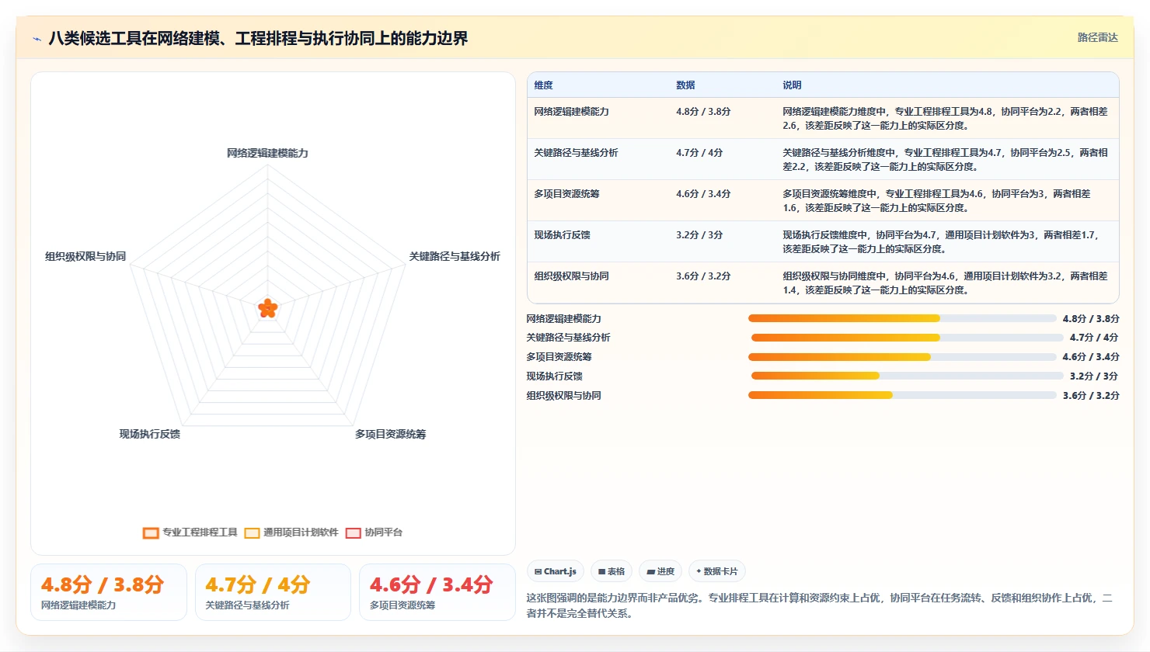
Task: Click the 维度 column header
Action: 544,85
